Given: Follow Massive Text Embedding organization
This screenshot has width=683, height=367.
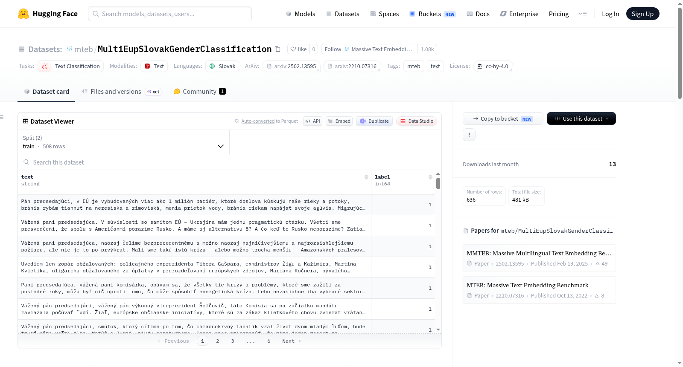Looking at the screenshot, I should coord(369,49).
